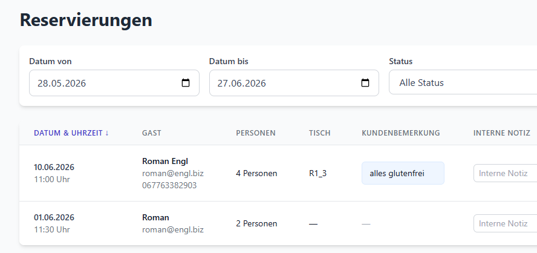Click the alles glutenfrei customer remark
The width and height of the screenshot is (537, 253).
tap(403, 173)
